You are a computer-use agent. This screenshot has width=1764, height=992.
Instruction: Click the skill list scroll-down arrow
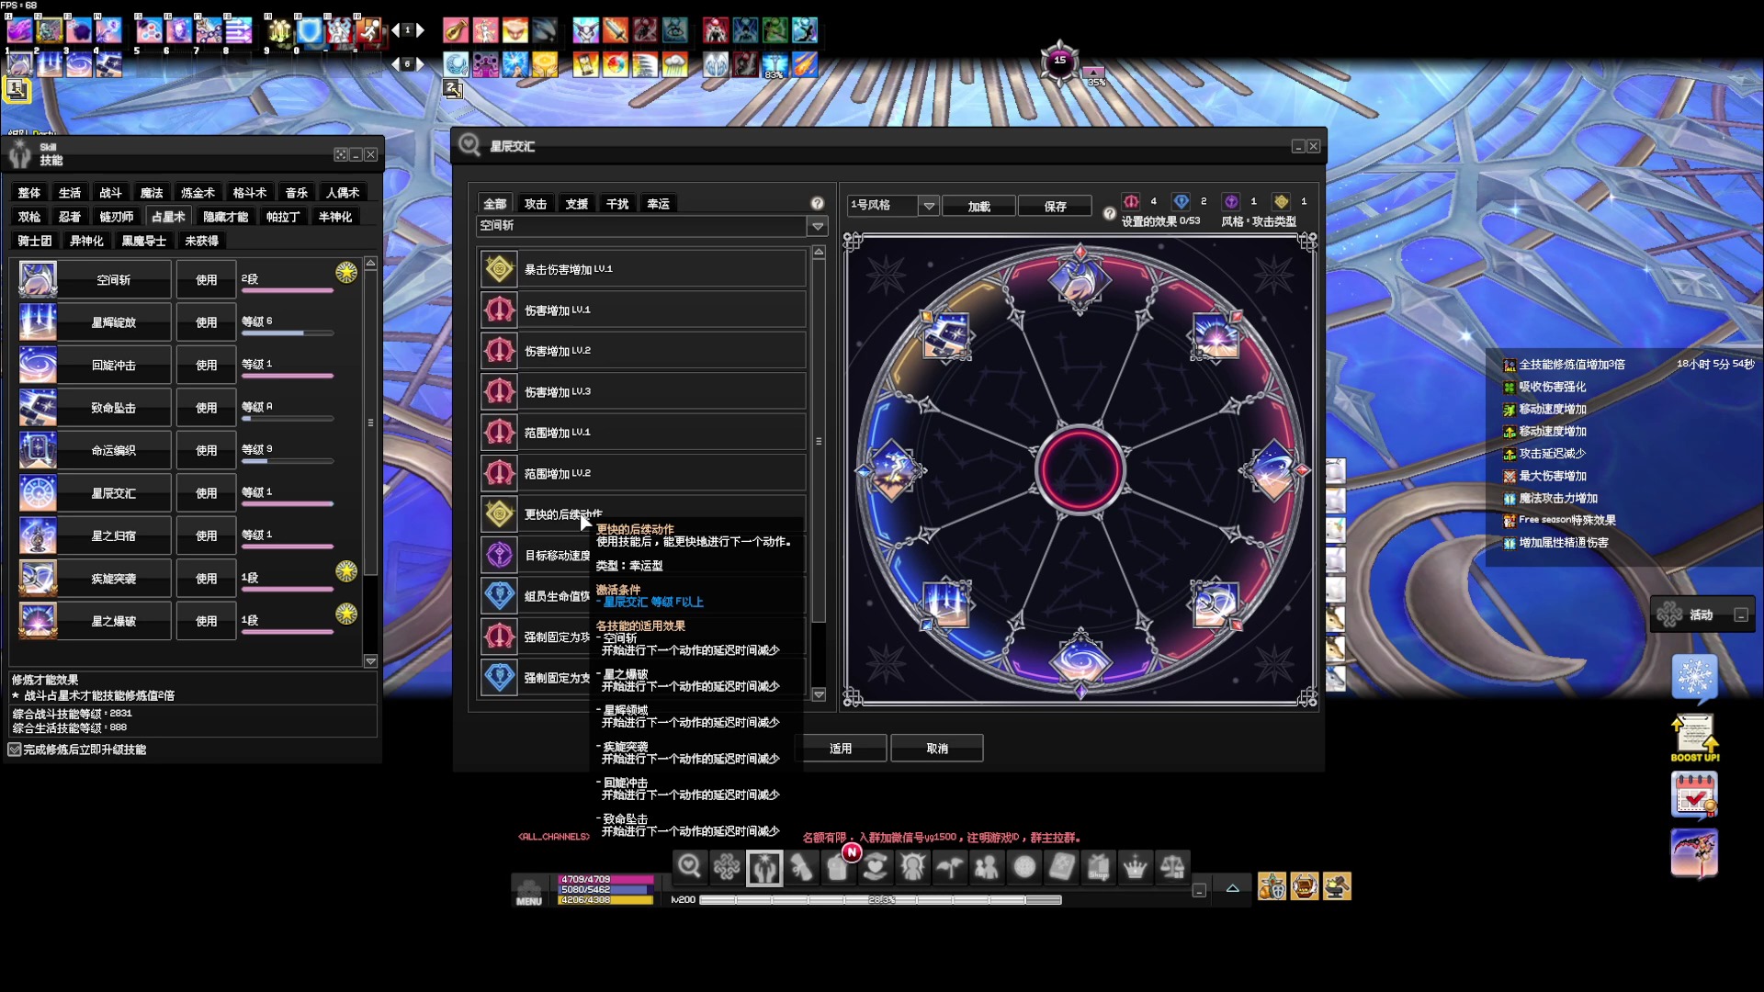(x=370, y=661)
